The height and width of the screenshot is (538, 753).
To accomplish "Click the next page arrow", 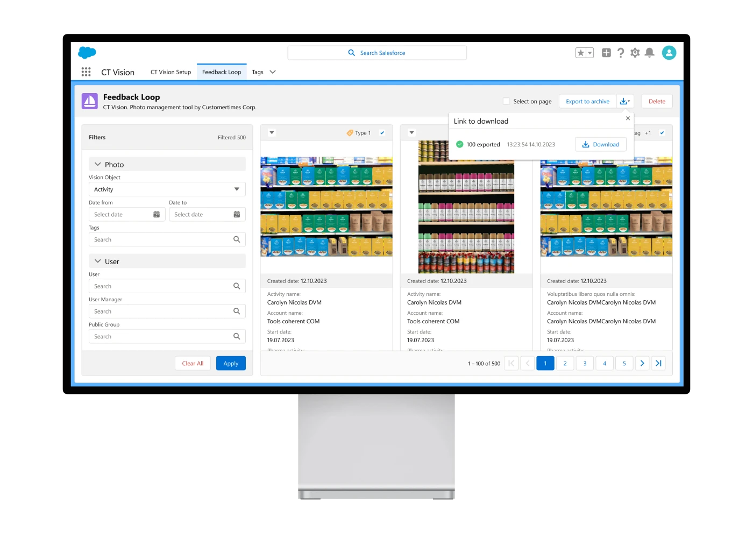I will (642, 363).
